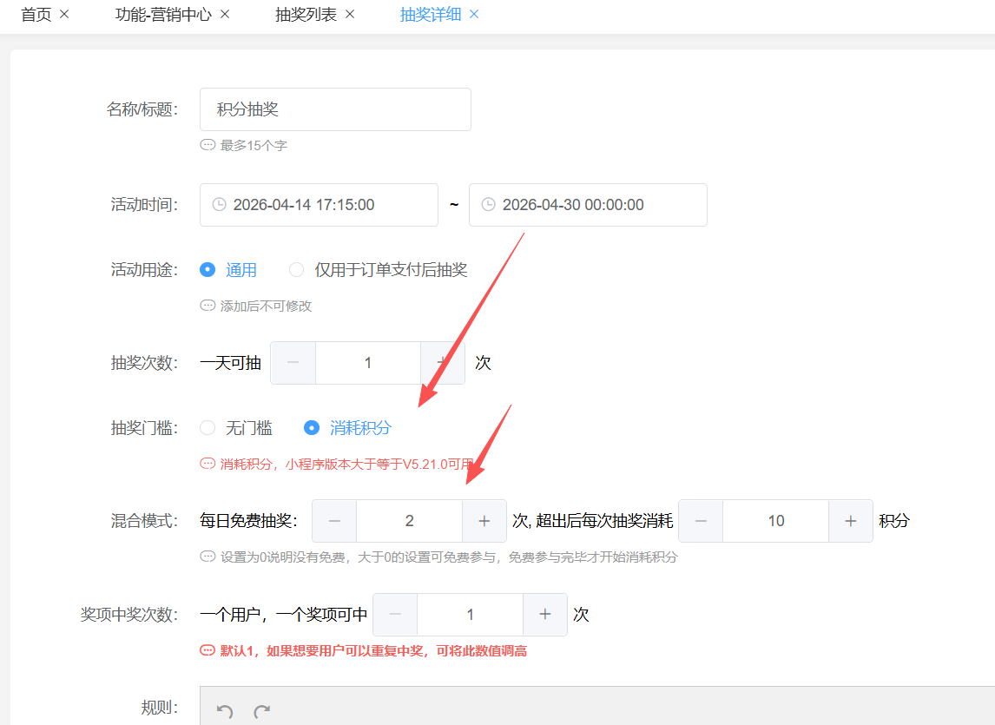The height and width of the screenshot is (725, 995).
Task: Select 仅用于订单支付后抽奖 radio option
Action: click(297, 270)
